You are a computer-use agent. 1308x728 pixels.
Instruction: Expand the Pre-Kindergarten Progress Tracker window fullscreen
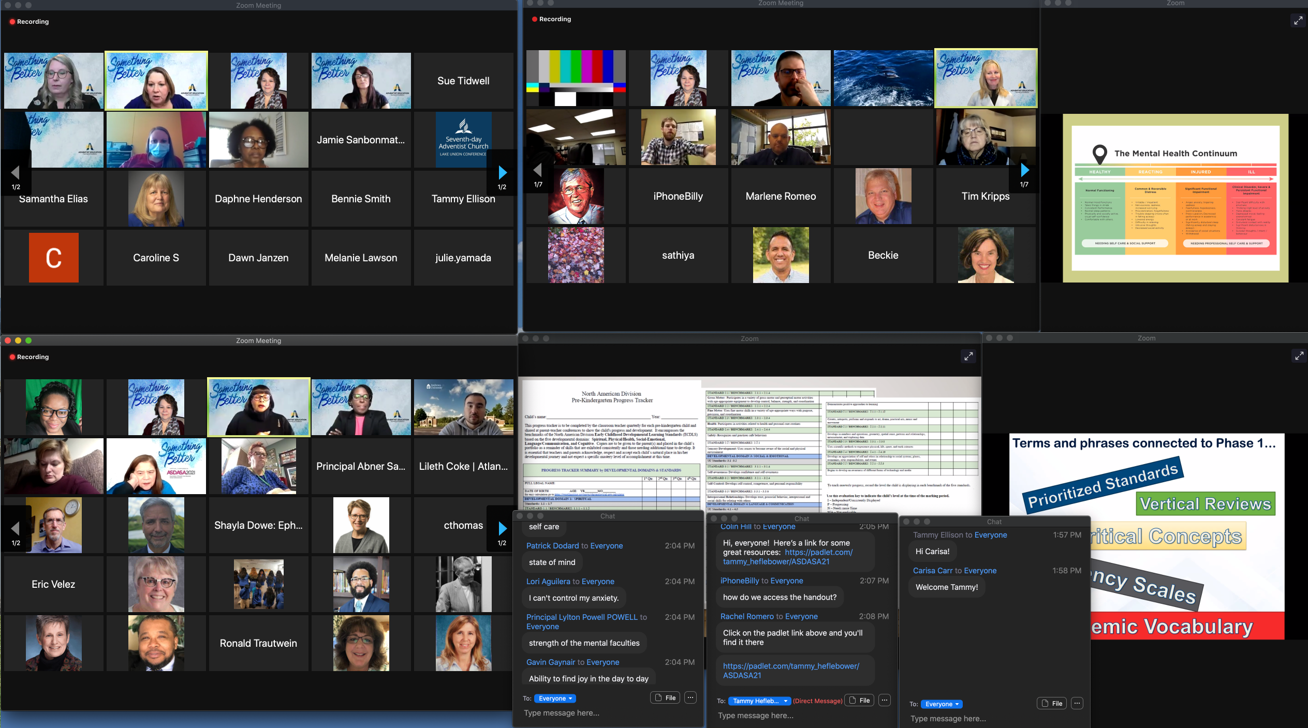coord(968,356)
